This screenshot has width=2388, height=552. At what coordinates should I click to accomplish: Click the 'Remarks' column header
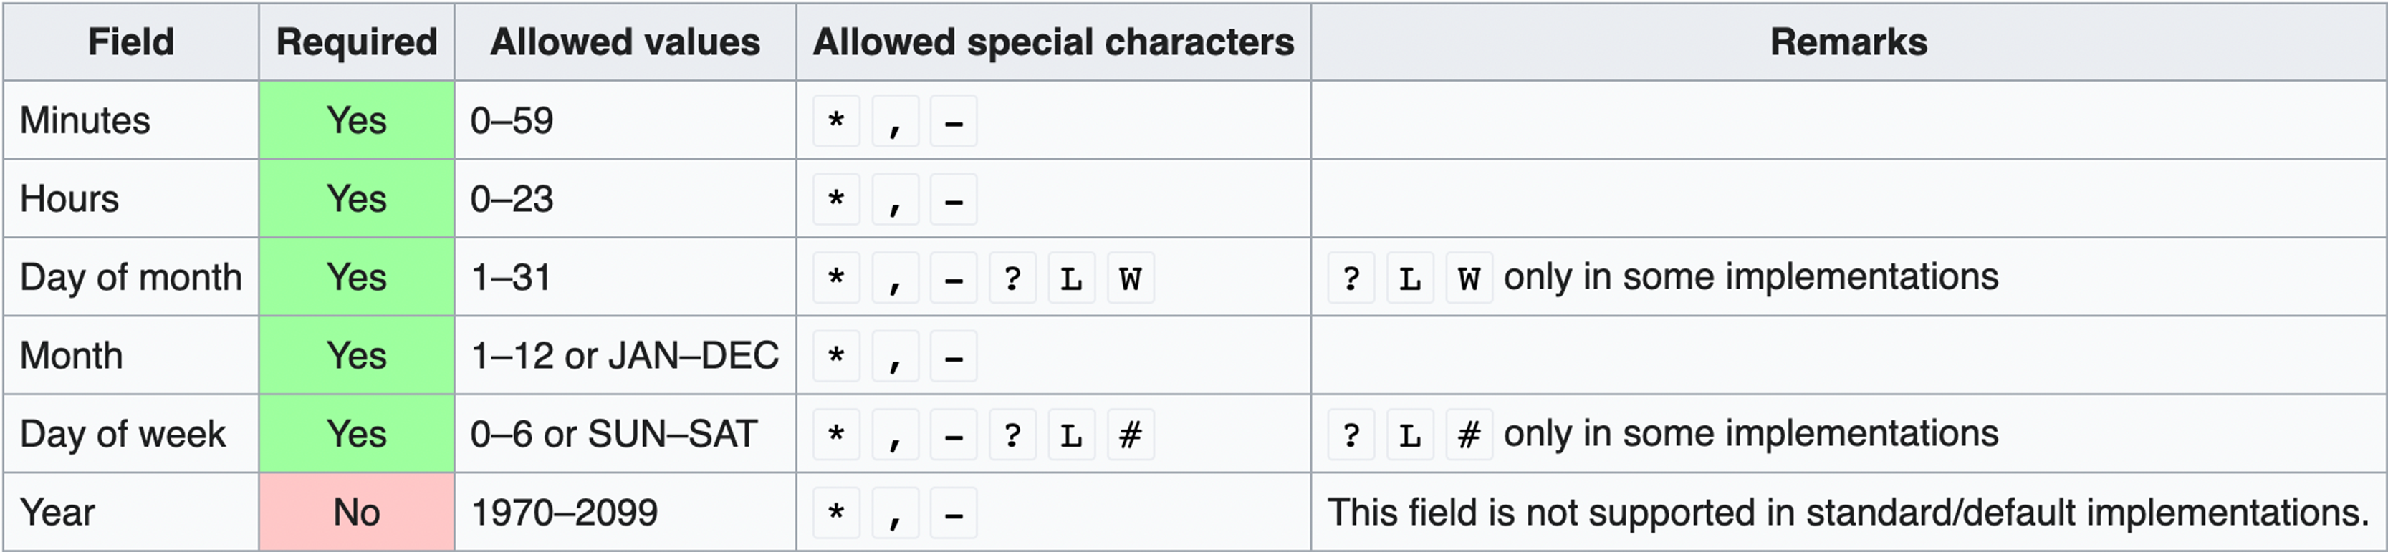1848,43
